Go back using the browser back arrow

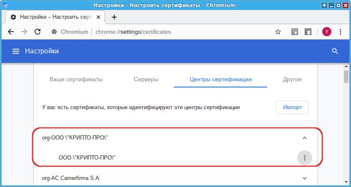tap(11, 32)
